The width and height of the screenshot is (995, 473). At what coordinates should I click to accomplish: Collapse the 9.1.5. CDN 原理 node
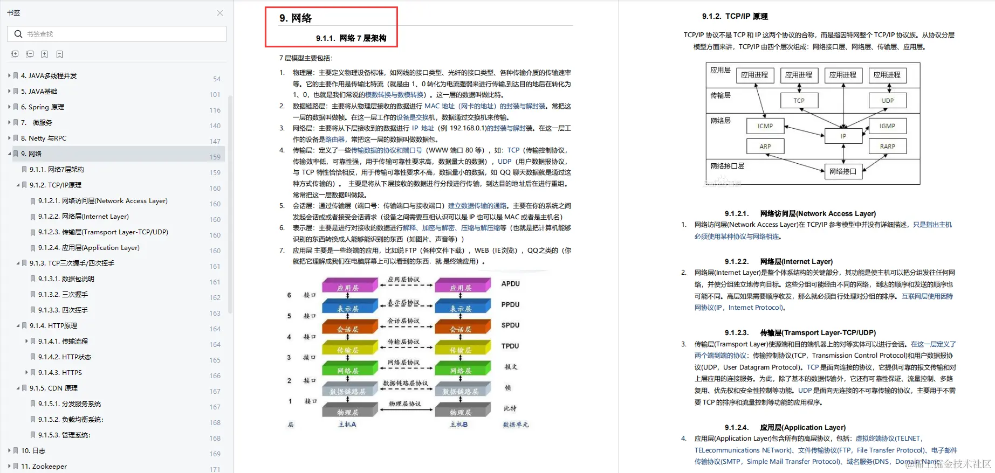pos(18,388)
